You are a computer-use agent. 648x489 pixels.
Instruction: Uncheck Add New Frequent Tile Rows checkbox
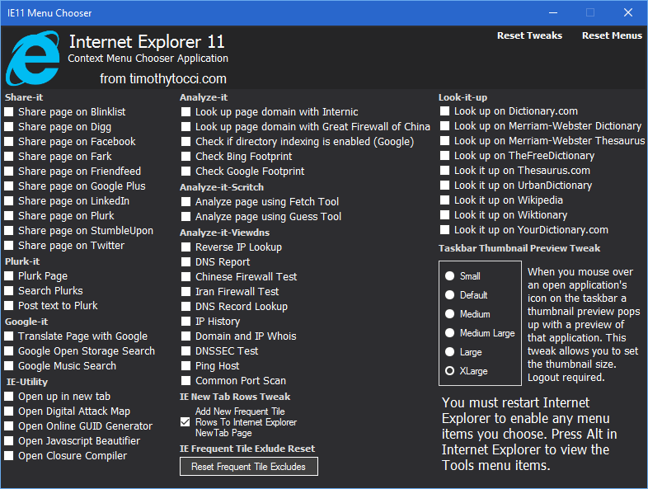point(185,422)
